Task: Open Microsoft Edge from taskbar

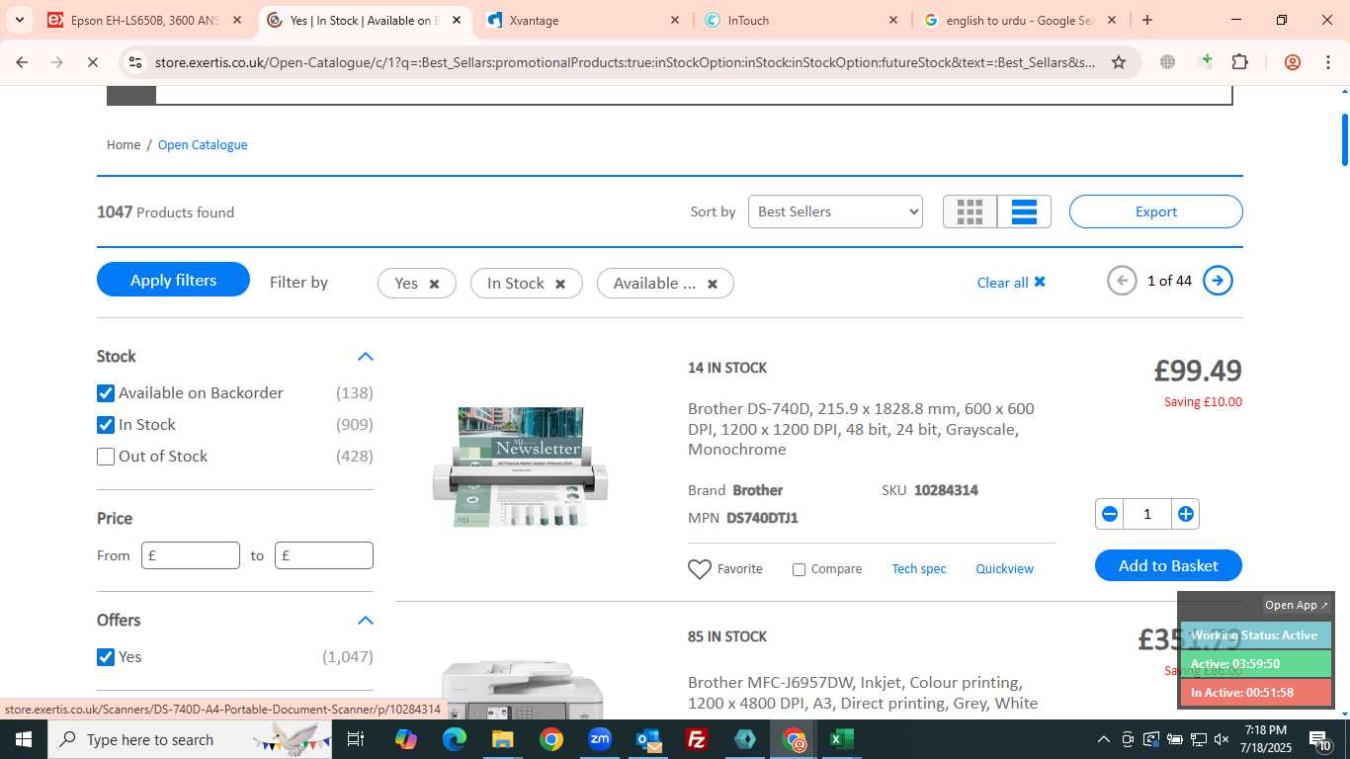Action: (455, 739)
